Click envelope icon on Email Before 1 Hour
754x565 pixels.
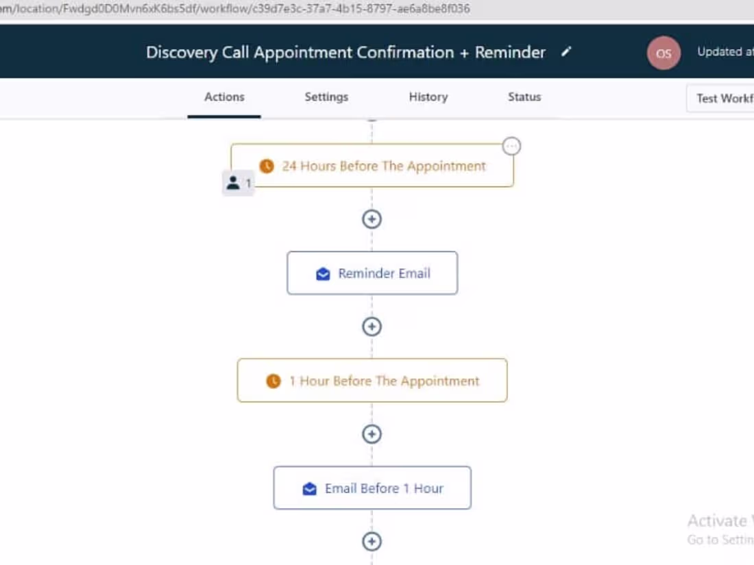(310, 488)
